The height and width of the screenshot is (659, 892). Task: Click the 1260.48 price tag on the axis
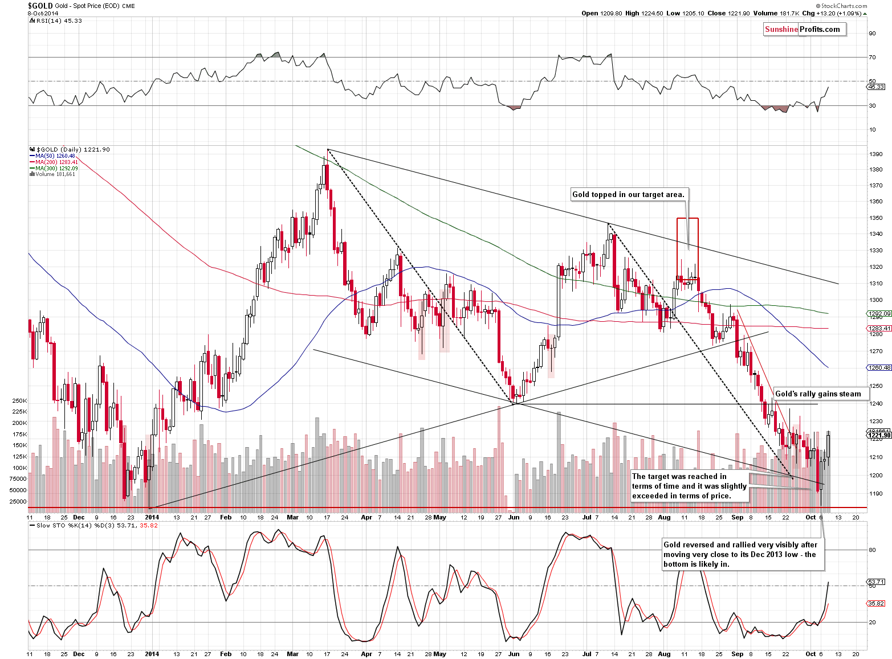(879, 367)
